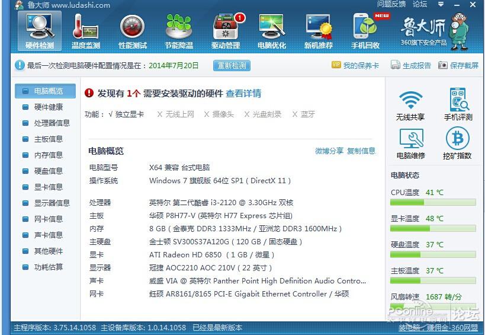Open the 问题反馈 link in title bar
Viewport: 485px width, 335px height.
tap(391, 4)
